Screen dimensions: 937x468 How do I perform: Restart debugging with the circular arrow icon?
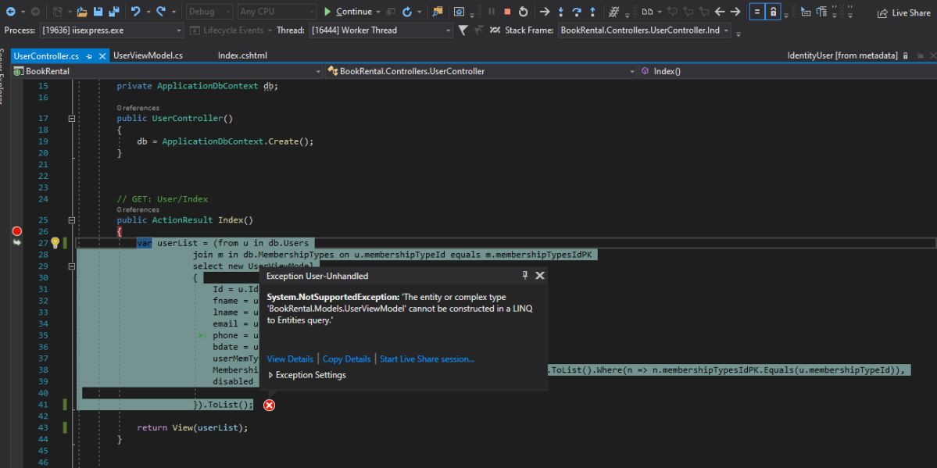point(523,12)
